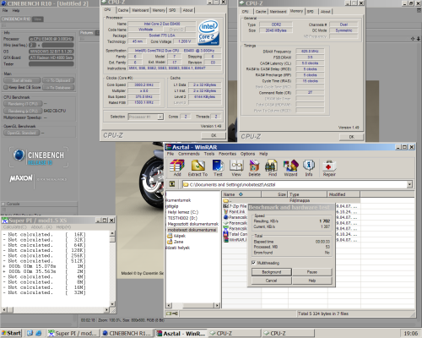Click the Tester input field in Cinebench

click(51, 64)
